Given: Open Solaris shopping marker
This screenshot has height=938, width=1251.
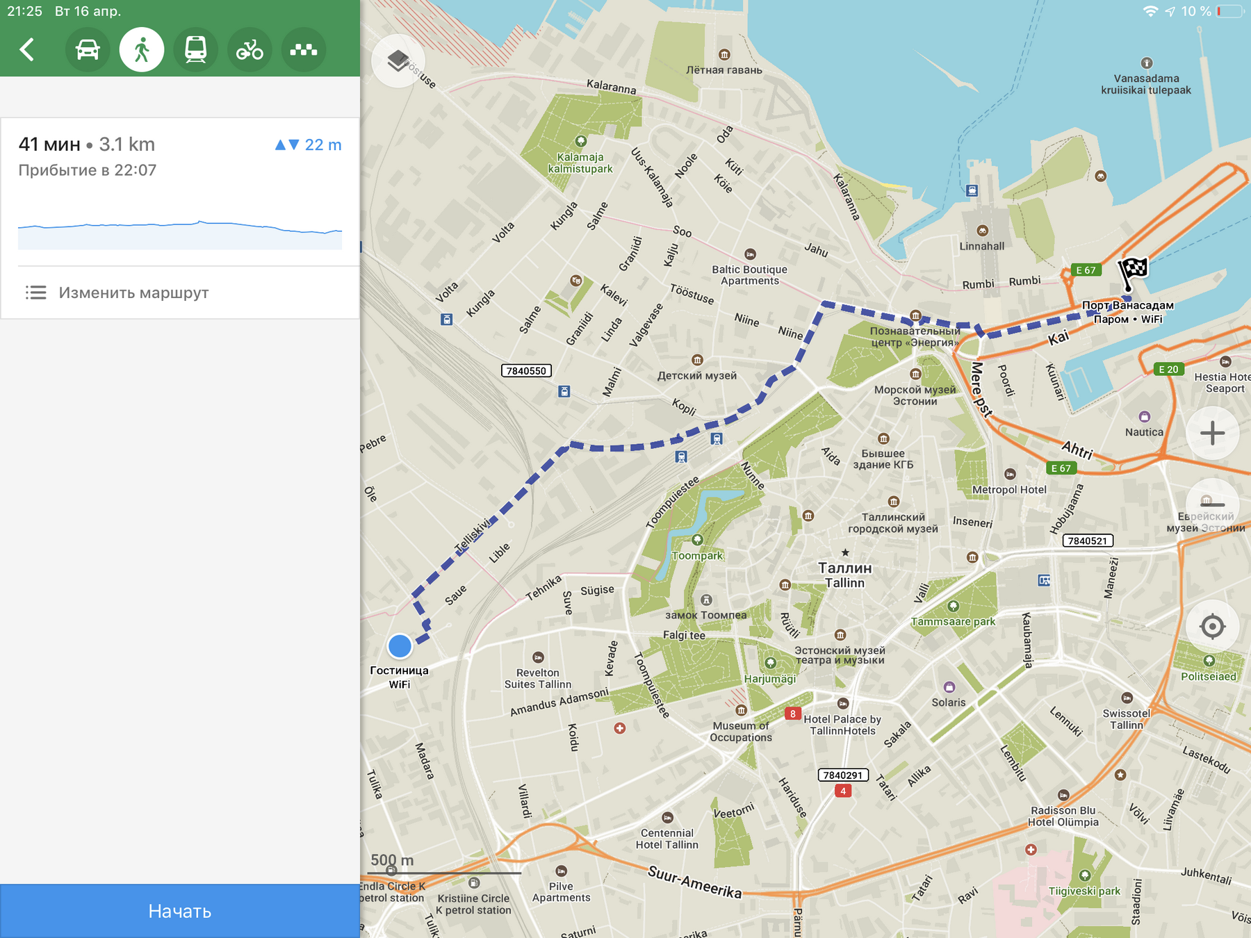Looking at the screenshot, I should pyautogui.click(x=949, y=687).
